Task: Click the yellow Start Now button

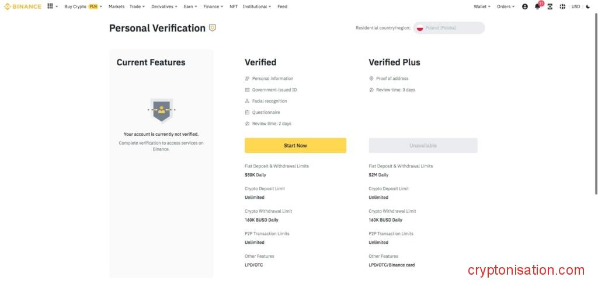Action: 295,145
